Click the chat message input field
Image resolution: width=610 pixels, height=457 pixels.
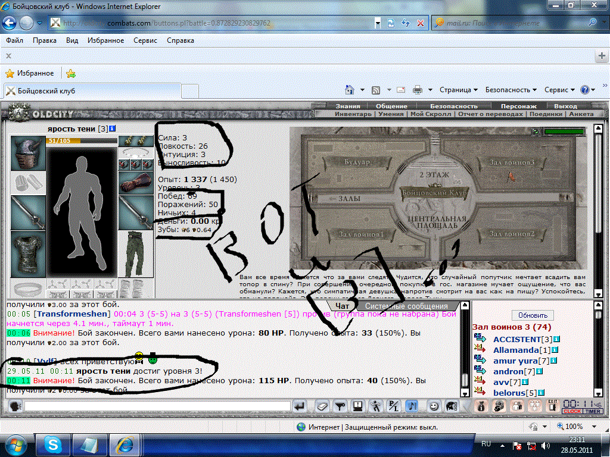point(157,406)
